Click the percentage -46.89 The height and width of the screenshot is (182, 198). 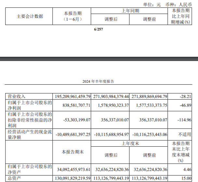pyautogui.click(x=185, y=105)
